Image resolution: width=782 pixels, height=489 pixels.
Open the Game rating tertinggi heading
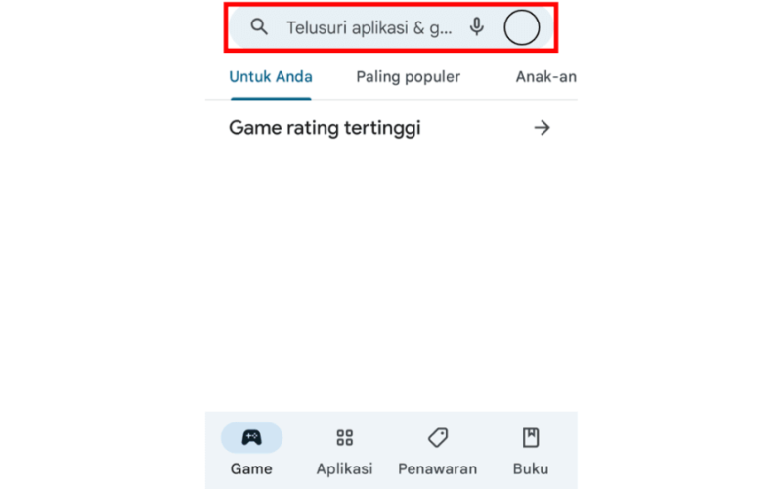(x=325, y=128)
